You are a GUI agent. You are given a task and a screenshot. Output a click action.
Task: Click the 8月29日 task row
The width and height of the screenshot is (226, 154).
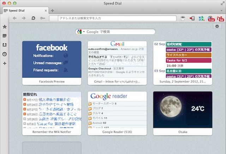(x=52, y=114)
